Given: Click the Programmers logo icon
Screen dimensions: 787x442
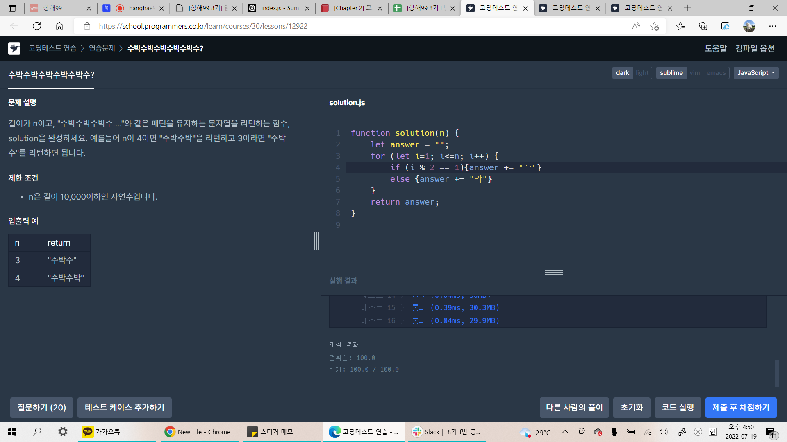Looking at the screenshot, I should pyautogui.click(x=14, y=48).
